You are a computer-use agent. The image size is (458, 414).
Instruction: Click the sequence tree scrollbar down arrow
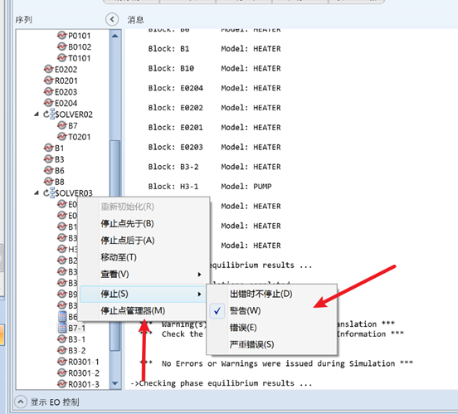[x=115, y=383]
